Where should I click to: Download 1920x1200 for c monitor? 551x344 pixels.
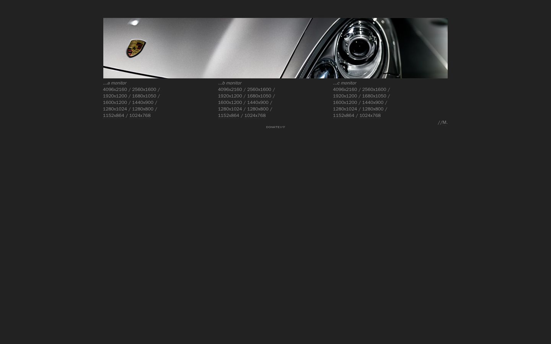(345, 96)
